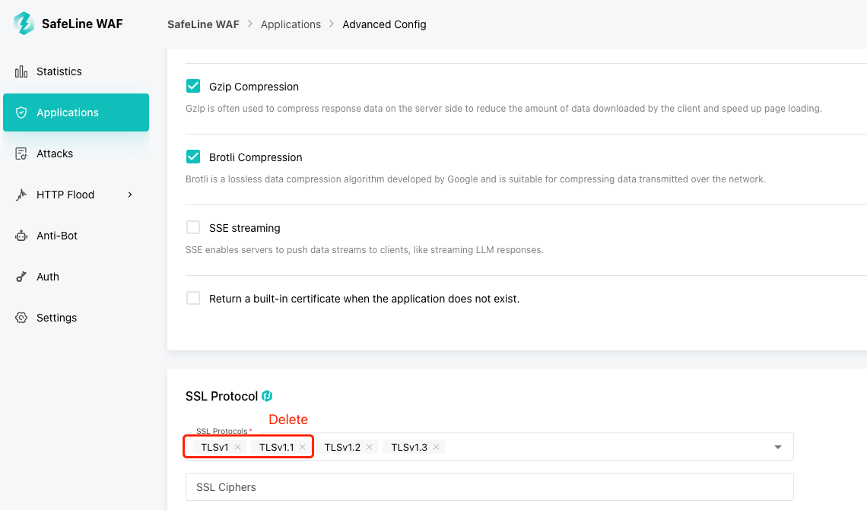Click the Brotli description starting 'Brotli is a lossless'
The image size is (867, 510).
(475, 179)
